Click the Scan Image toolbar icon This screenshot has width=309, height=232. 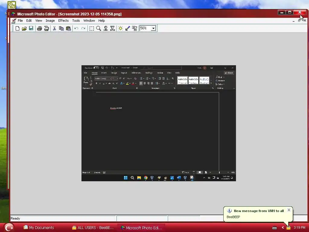tap(46, 28)
